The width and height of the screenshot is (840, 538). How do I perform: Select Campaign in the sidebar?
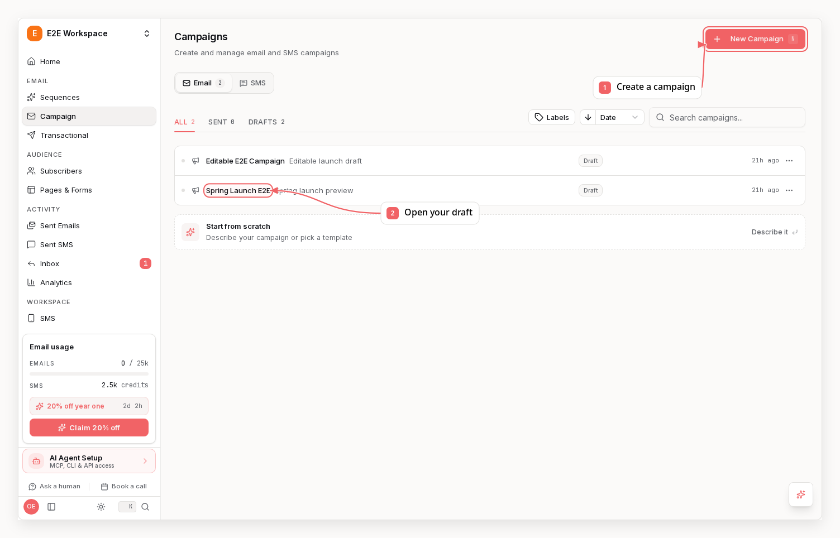[89, 116]
